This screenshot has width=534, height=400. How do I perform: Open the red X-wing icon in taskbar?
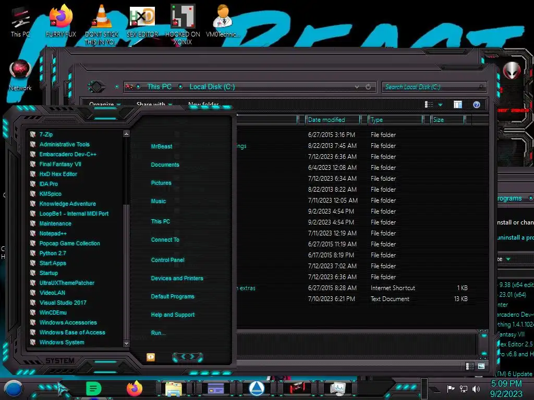point(297,389)
